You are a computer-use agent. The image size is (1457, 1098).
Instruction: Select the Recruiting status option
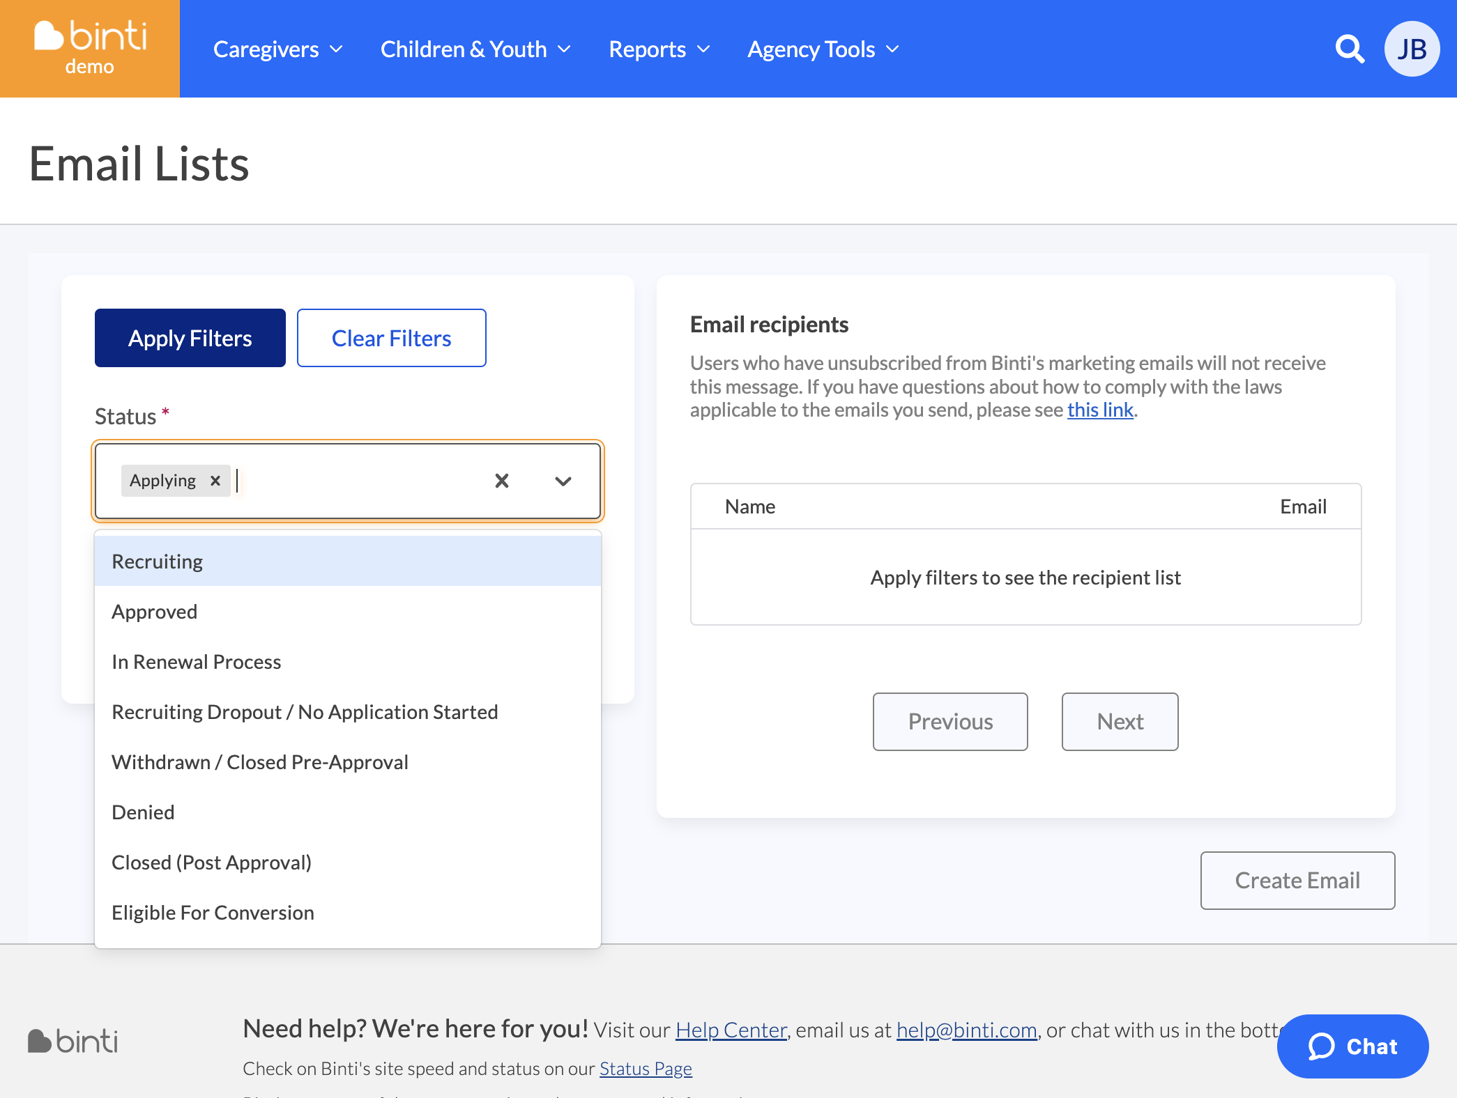348,562
